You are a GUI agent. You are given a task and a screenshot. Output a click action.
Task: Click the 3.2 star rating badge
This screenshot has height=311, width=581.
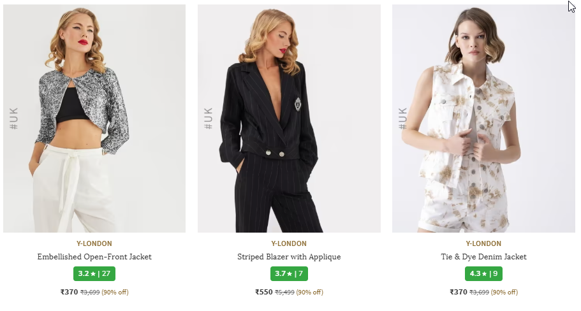click(x=94, y=273)
